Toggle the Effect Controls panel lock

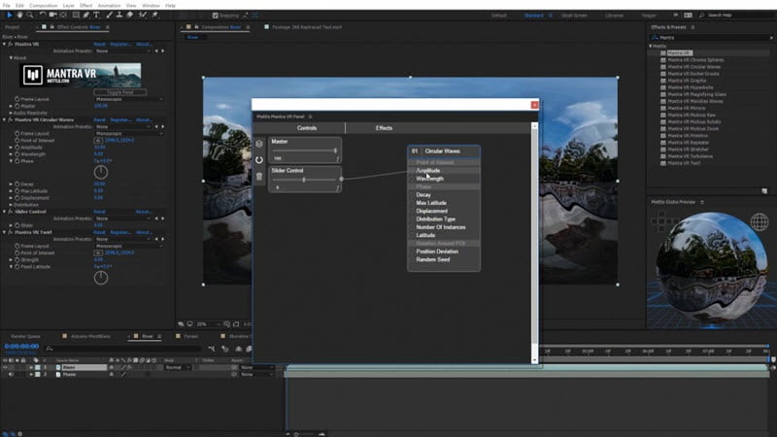coord(52,27)
